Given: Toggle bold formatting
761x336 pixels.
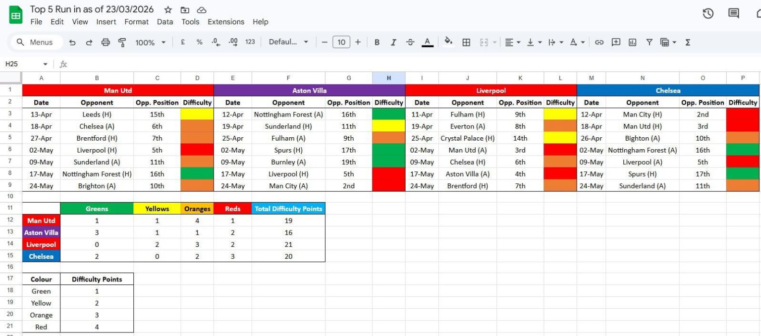Looking at the screenshot, I should 377,42.
